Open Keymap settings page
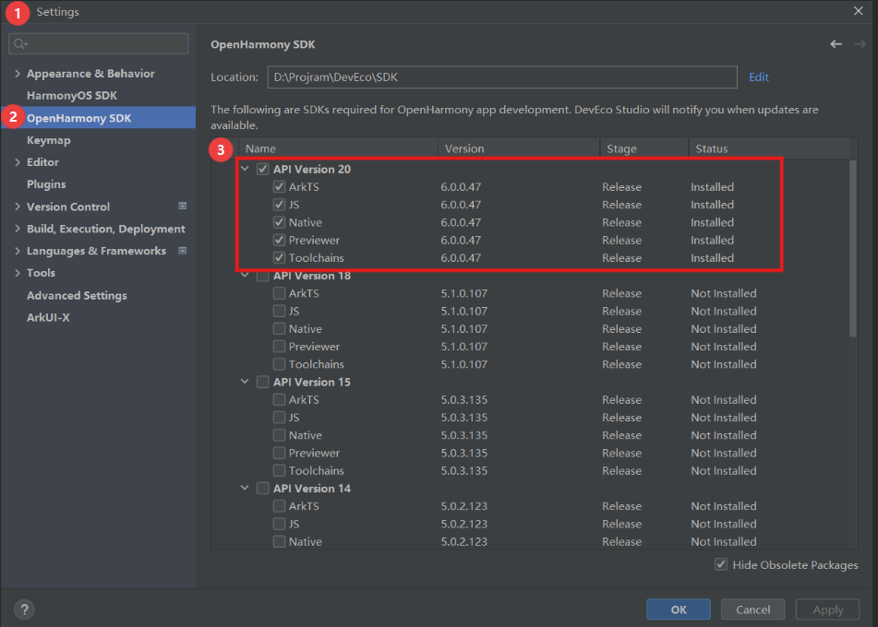Image resolution: width=878 pixels, height=627 pixels. pos(49,140)
